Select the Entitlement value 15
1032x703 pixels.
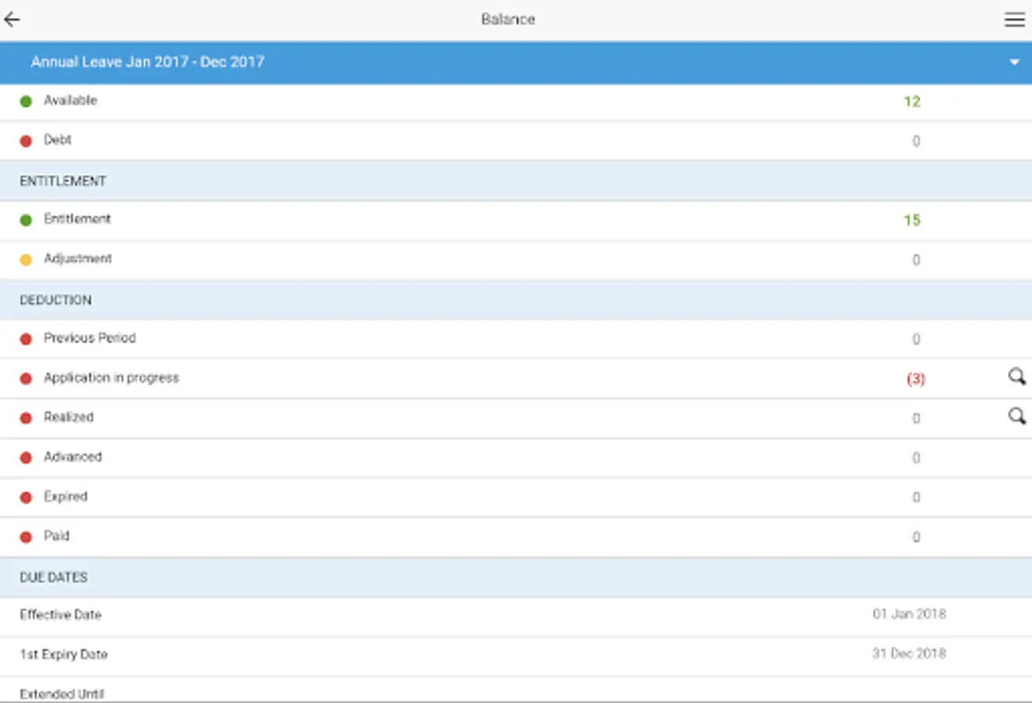[x=912, y=220]
